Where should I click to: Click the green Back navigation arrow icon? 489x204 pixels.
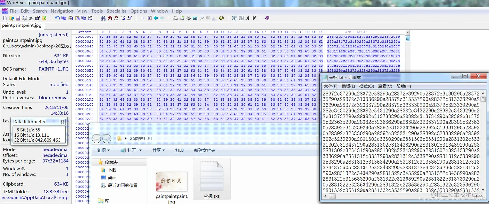tap(156, 18)
